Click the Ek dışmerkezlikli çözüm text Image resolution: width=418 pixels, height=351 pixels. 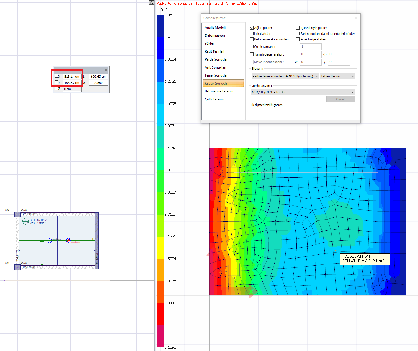(267, 105)
